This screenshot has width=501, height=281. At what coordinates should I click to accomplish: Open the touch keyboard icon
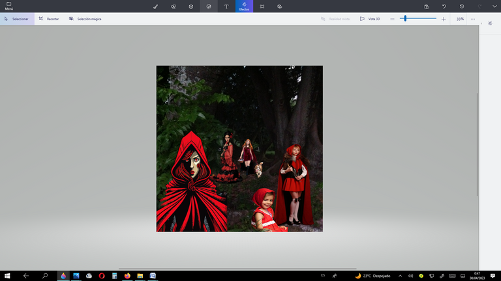(x=452, y=276)
